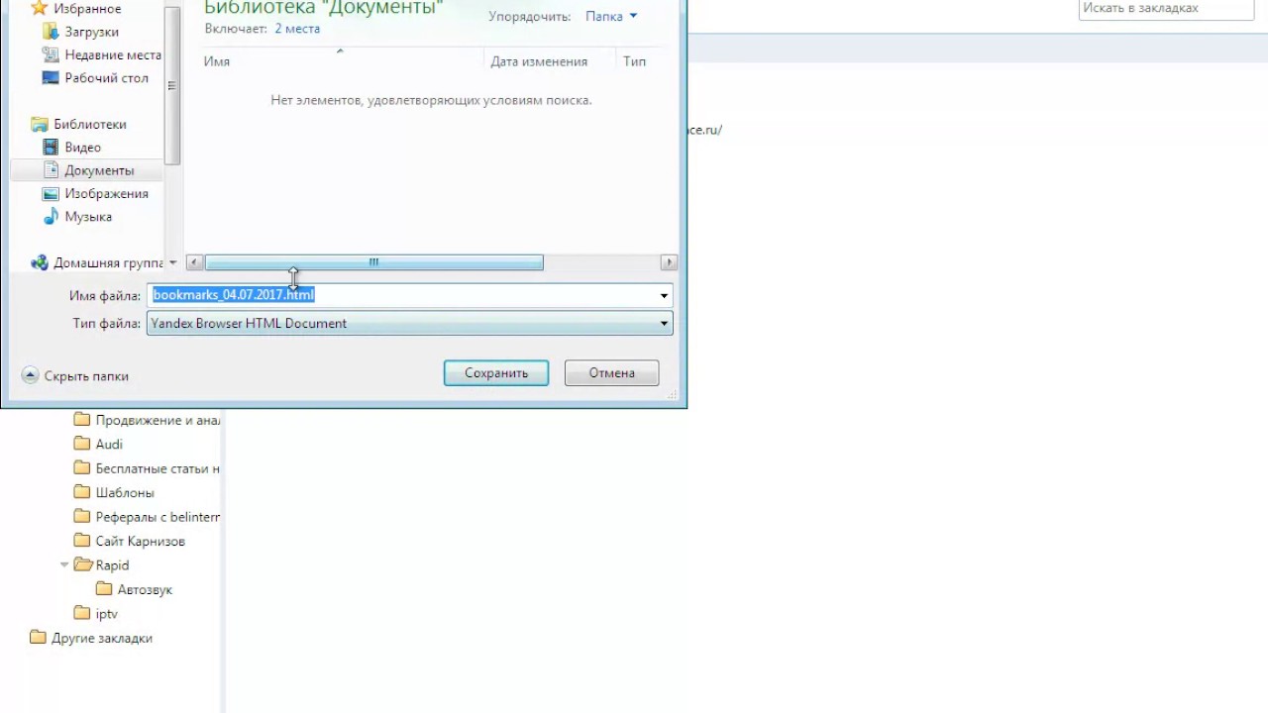The width and height of the screenshot is (1268, 713).
Task: Select the Рабочий стол icon
Action: click(51, 77)
